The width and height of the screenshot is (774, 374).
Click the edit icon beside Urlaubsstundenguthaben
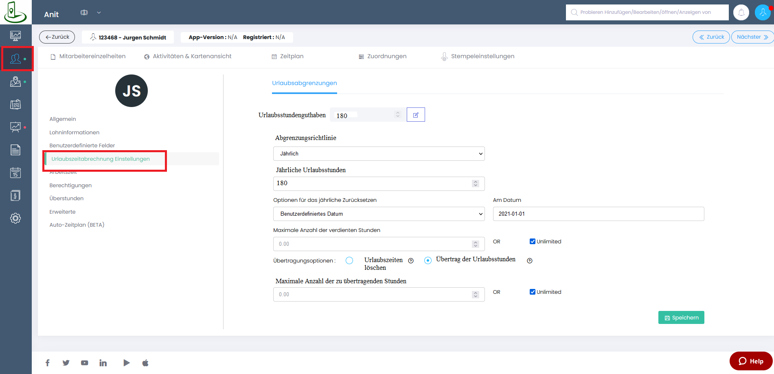(x=416, y=115)
